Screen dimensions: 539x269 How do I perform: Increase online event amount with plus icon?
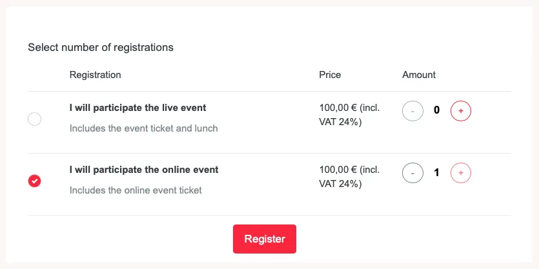pos(460,173)
